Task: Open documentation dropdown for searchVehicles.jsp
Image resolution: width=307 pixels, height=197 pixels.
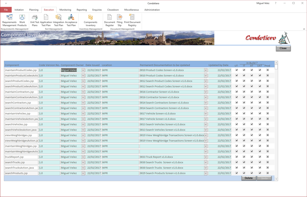Action: tap(206, 124)
